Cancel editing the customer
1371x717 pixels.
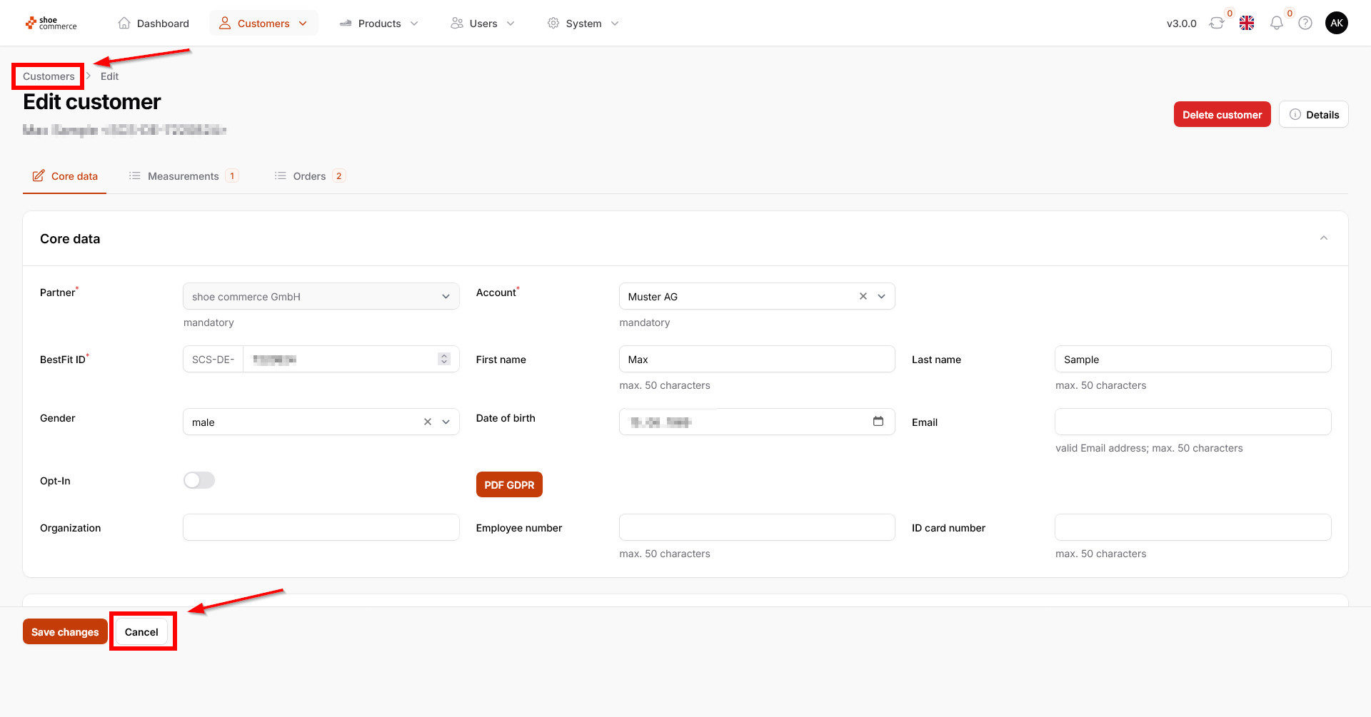[x=141, y=632]
